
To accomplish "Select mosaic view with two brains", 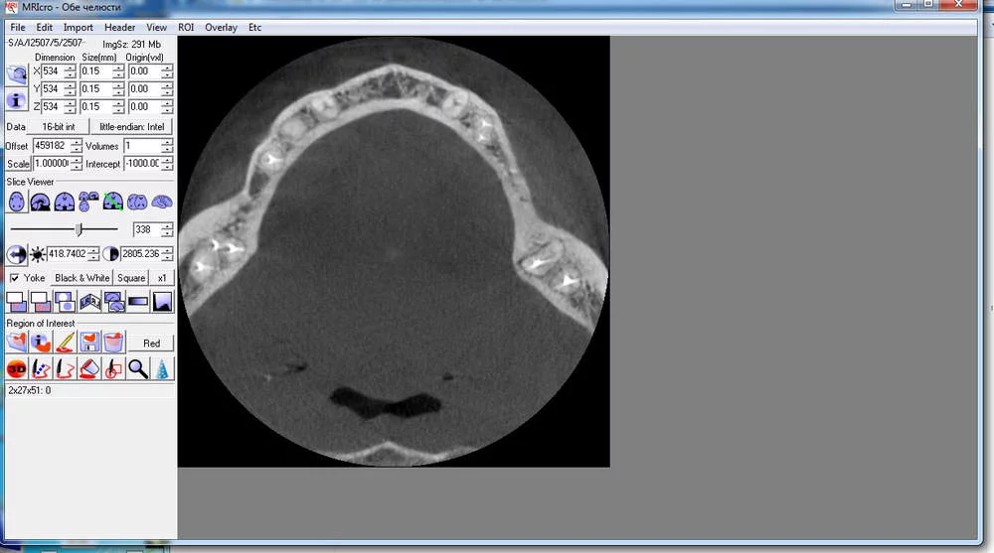I will point(137,203).
